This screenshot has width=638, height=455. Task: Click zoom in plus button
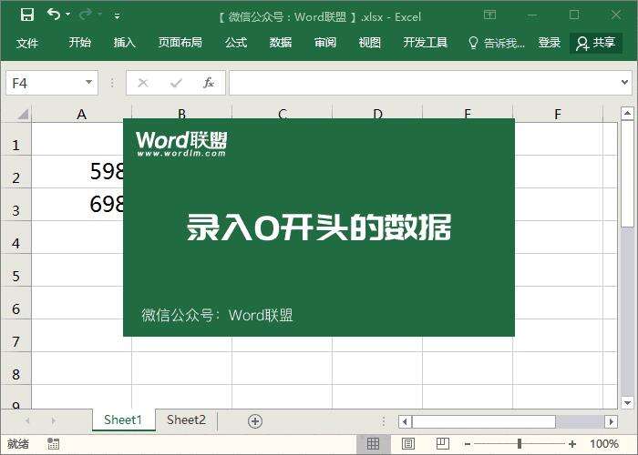click(x=572, y=444)
